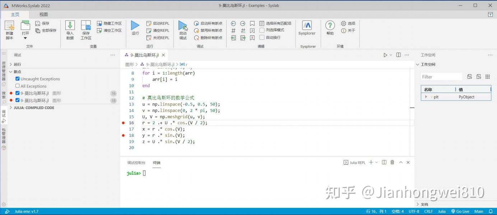
Task: Delete the terminal with trash icon
Action: pyautogui.click(x=393, y=163)
